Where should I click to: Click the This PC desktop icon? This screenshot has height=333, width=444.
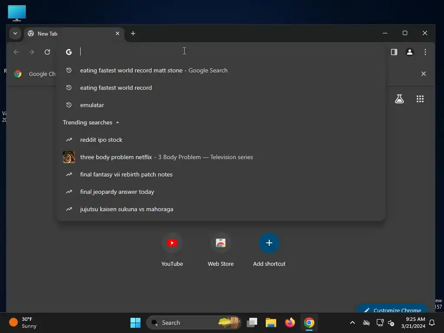coord(17,13)
